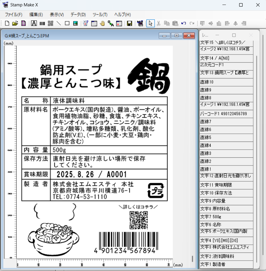Select layer イメージ2 in the list
The height and width of the screenshot is (271, 266).
(226, 50)
